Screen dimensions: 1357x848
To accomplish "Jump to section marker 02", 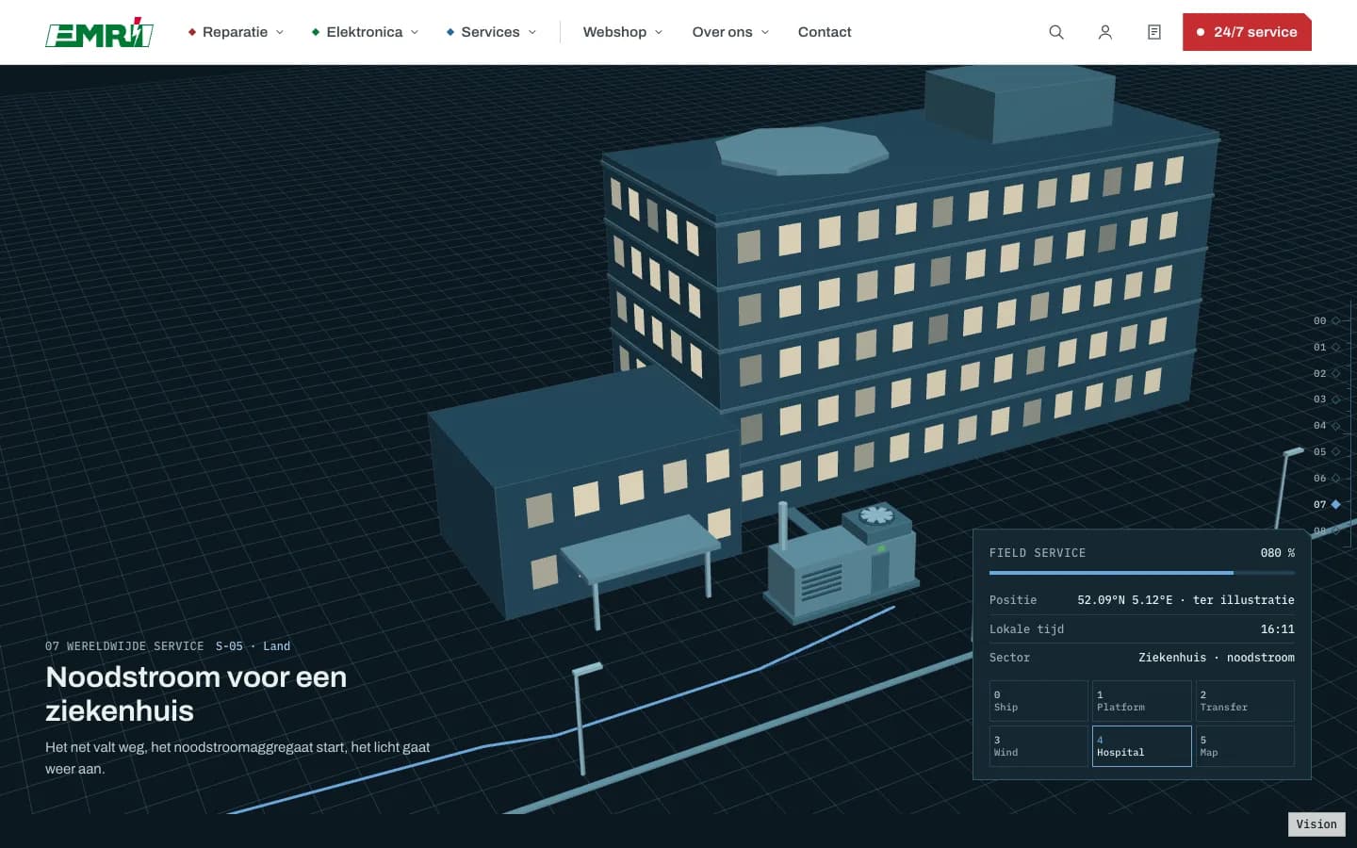I will 1327,374.
